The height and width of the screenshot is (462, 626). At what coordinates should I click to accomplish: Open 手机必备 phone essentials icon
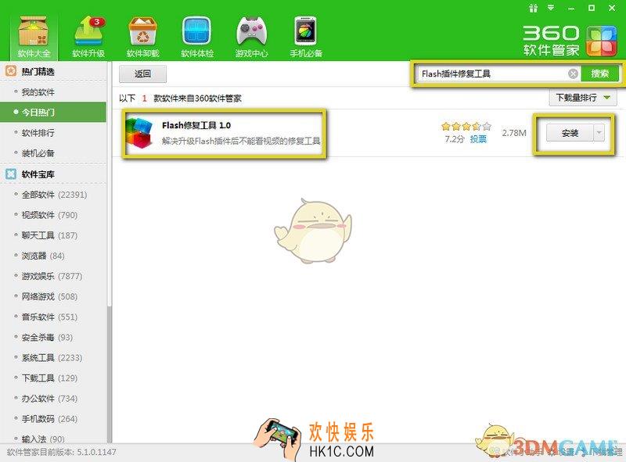[x=306, y=37]
